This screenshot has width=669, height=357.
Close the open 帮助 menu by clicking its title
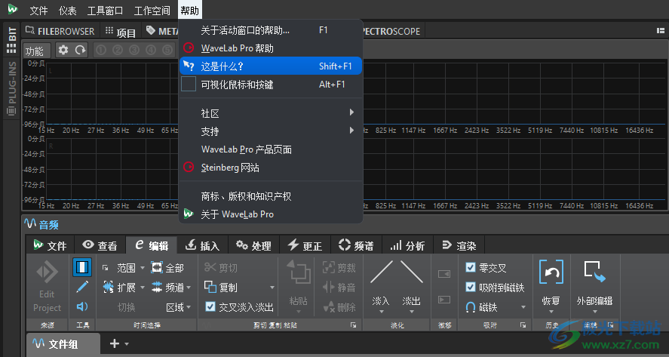189,11
